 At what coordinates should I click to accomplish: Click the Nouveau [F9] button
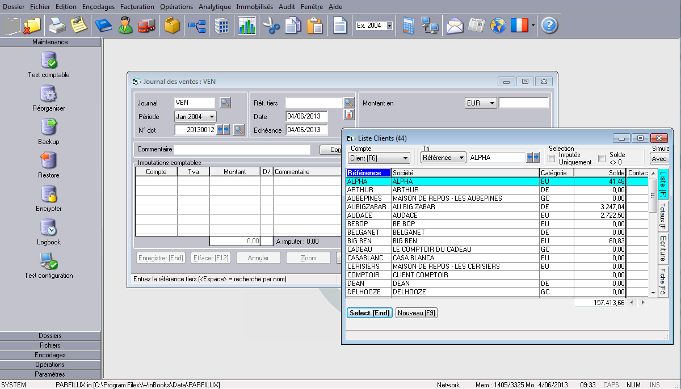(x=417, y=313)
